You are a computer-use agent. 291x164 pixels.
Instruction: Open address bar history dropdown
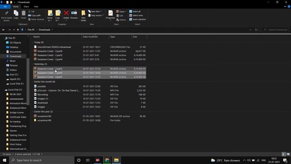(x=250, y=30)
